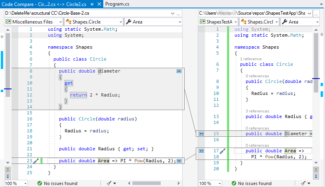The image size is (325, 187).
Task: Expand right code cleanup options arrow
Action: pos(309,183)
